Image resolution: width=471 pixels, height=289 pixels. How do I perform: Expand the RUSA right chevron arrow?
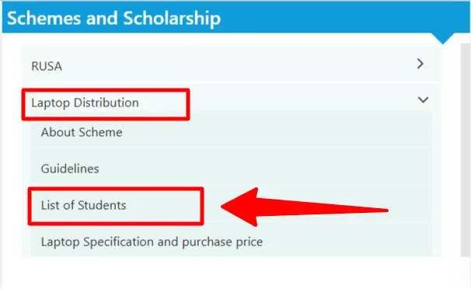point(420,64)
